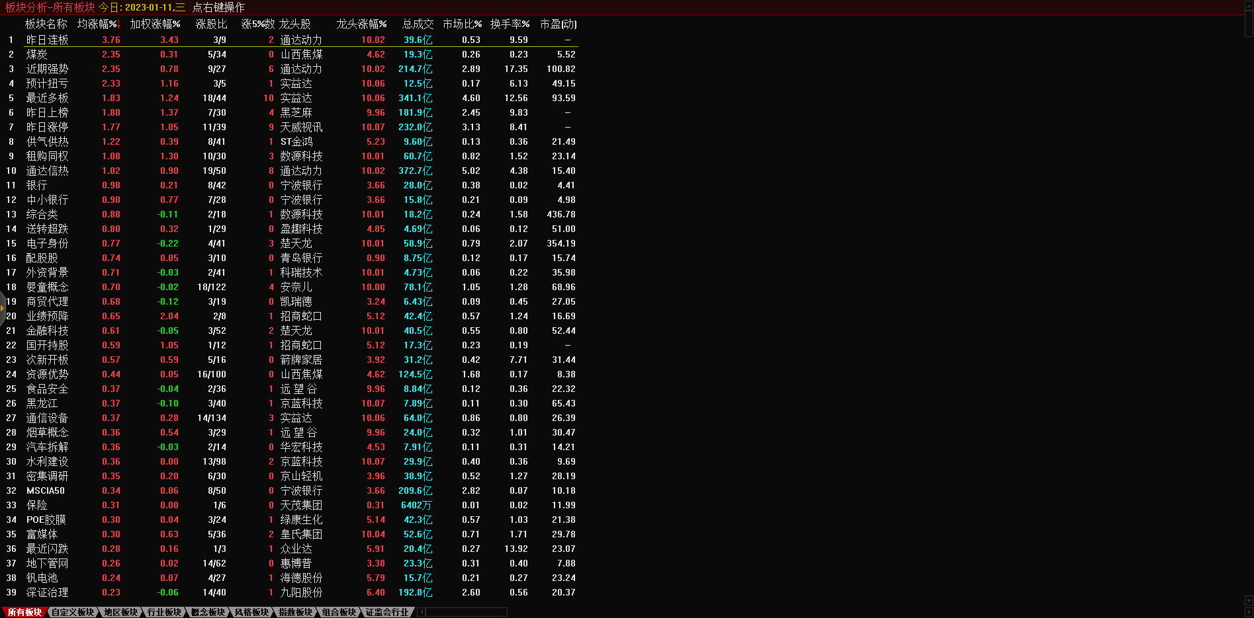
Task: Click the 龙头涨幅% column header
Action: click(361, 24)
